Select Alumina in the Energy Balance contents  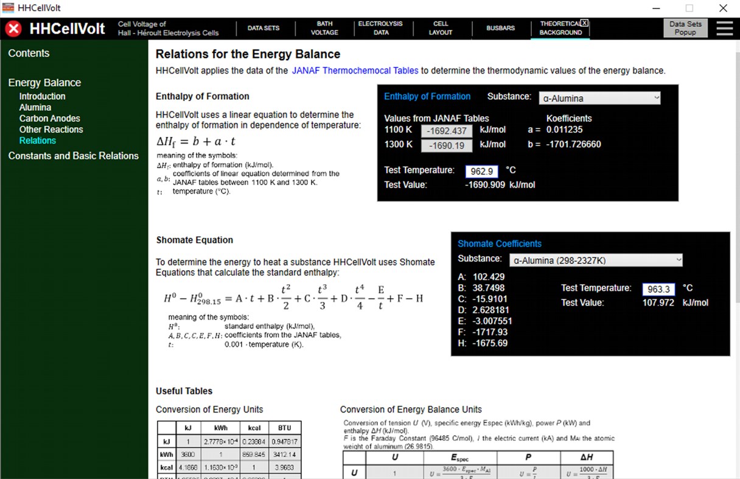[x=35, y=107]
